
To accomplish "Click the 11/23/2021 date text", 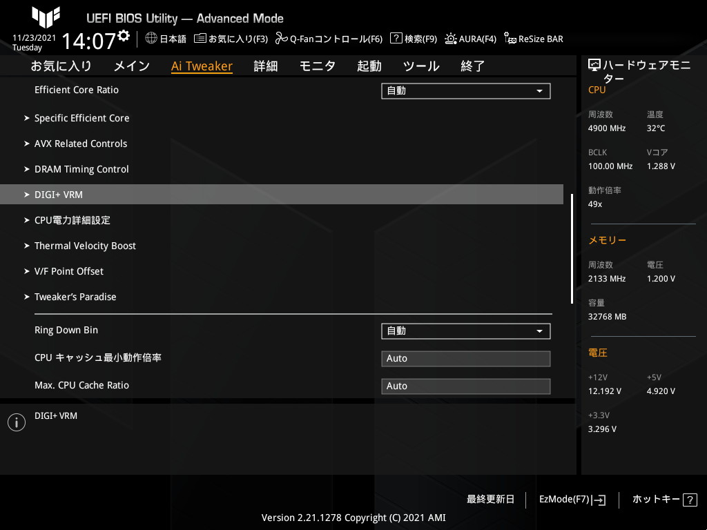I will [x=35, y=38].
